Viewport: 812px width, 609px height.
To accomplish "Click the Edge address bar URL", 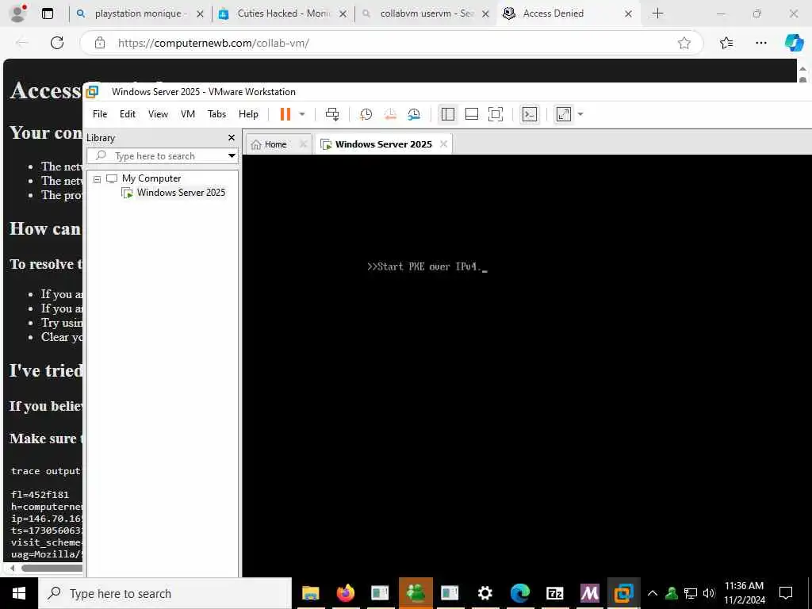I will (x=213, y=43).
